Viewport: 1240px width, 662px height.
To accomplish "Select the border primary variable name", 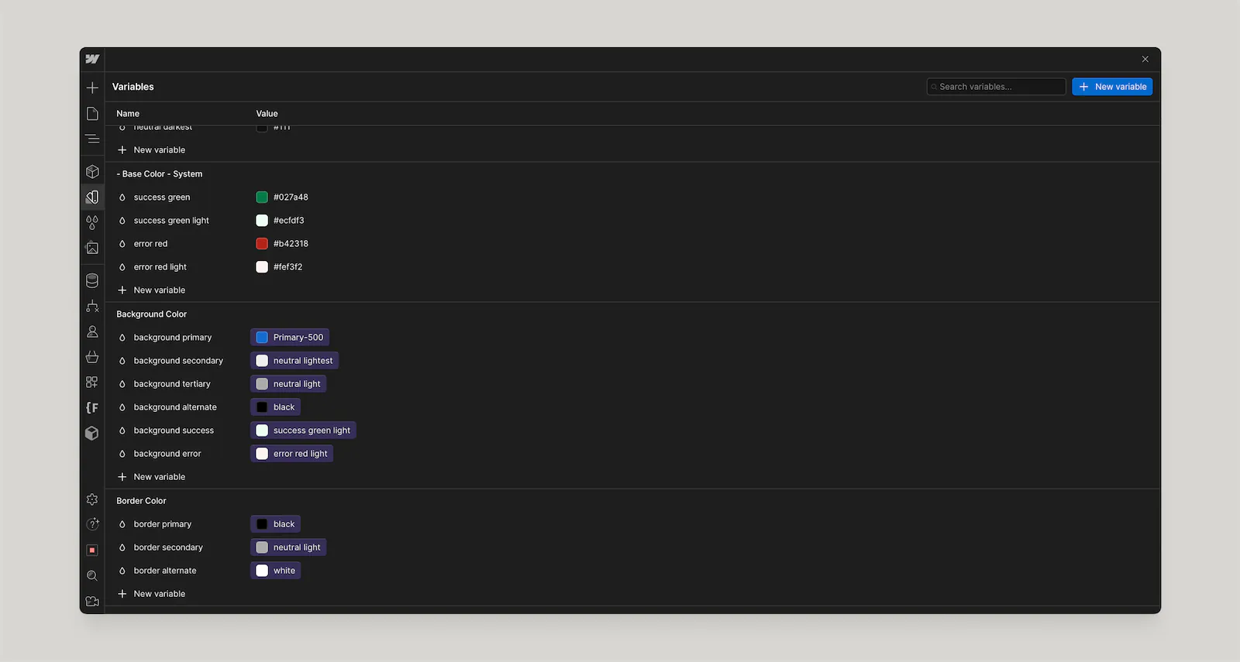I will pos(163,524).
